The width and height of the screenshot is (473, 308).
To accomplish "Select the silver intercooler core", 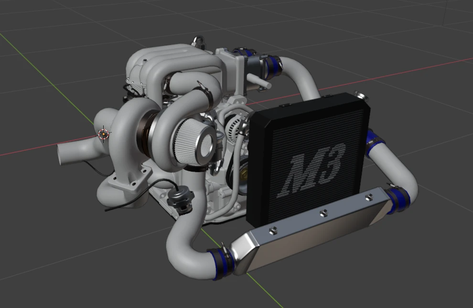I will click(x=306, y=234).
